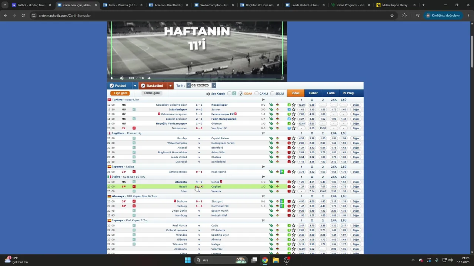Click the address bar URL

coord(64,16)
